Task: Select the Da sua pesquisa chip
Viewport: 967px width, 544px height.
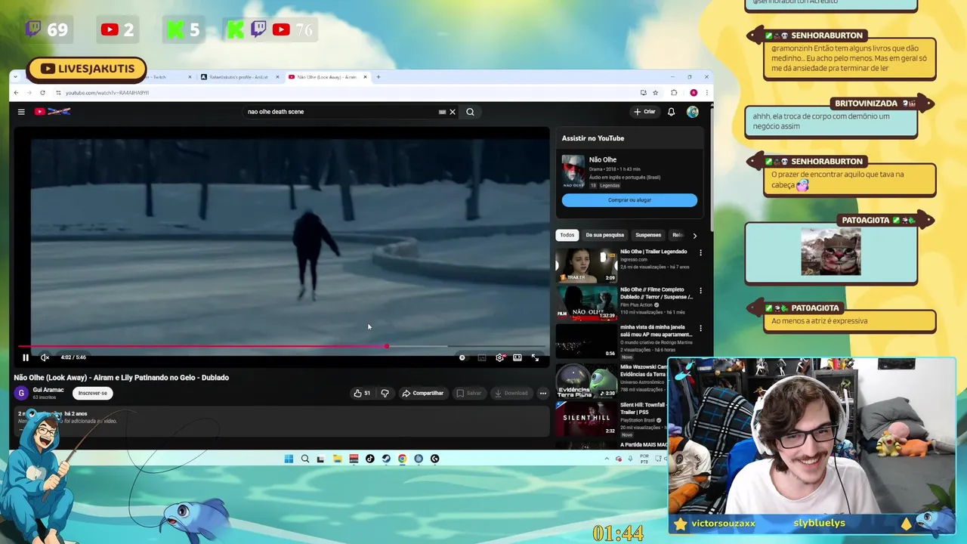Action: 605,235
